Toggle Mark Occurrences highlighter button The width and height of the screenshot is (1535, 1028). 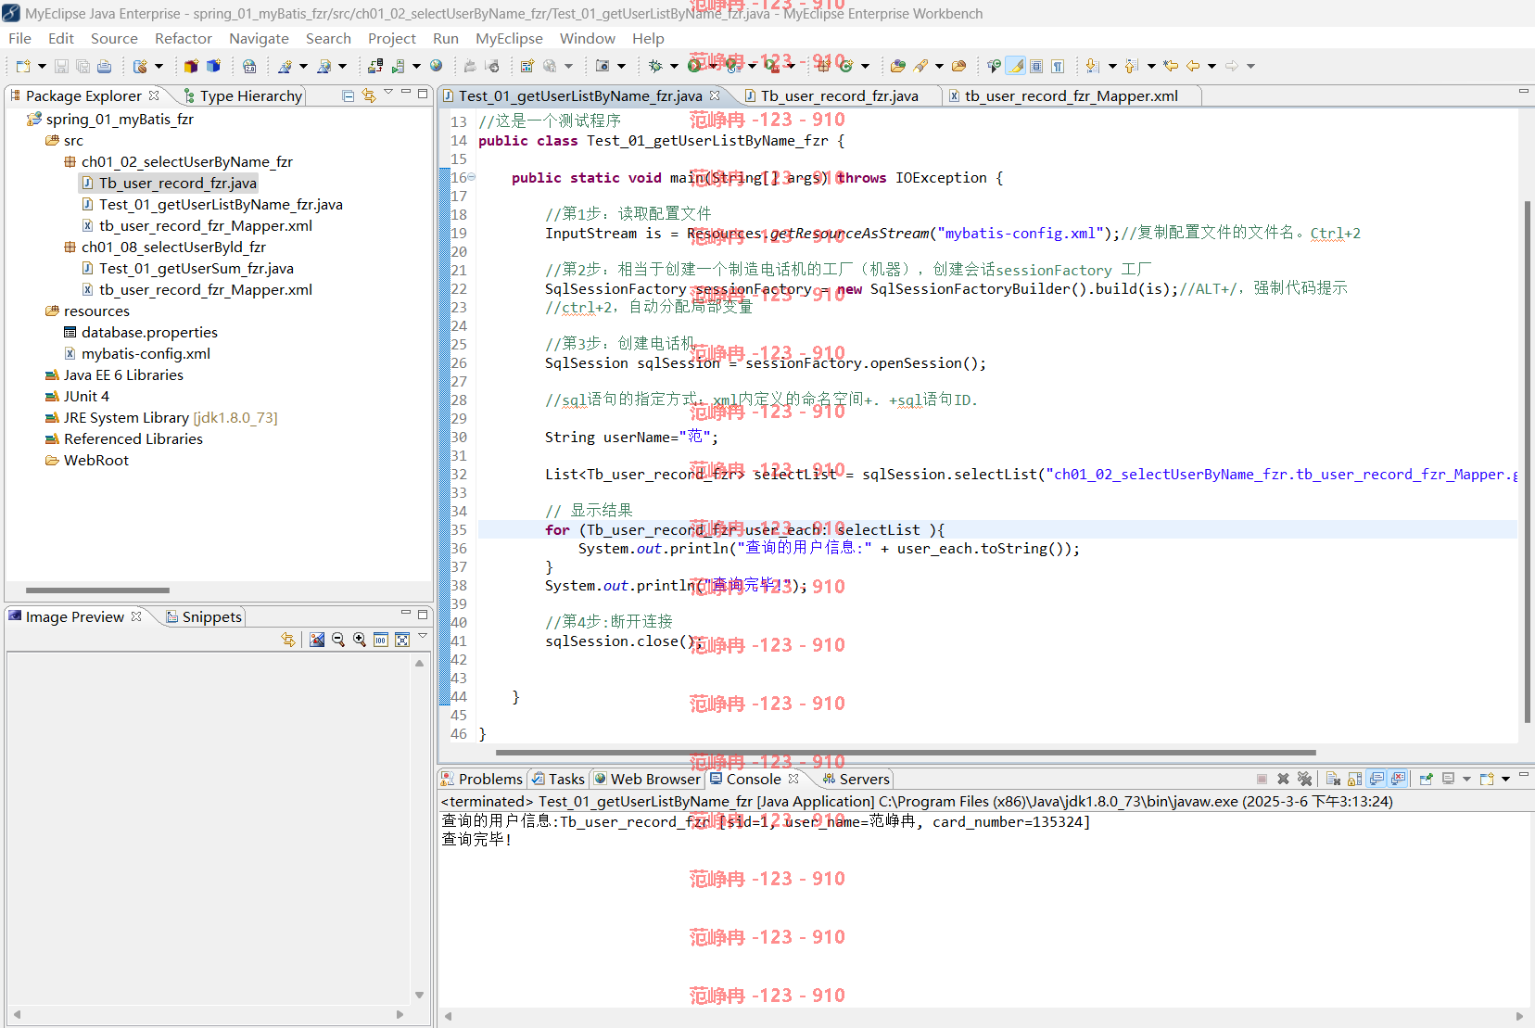(1016, 66)
